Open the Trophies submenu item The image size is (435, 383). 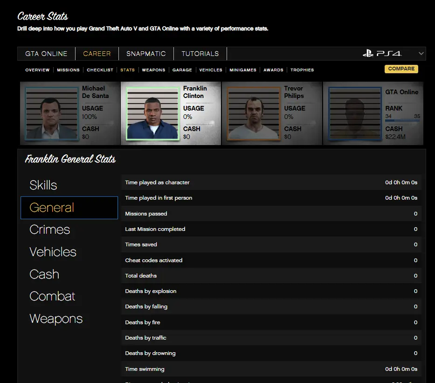(302, 70)
